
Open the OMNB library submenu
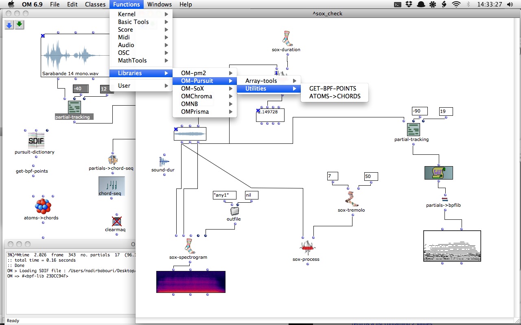[x=205, y=104]
